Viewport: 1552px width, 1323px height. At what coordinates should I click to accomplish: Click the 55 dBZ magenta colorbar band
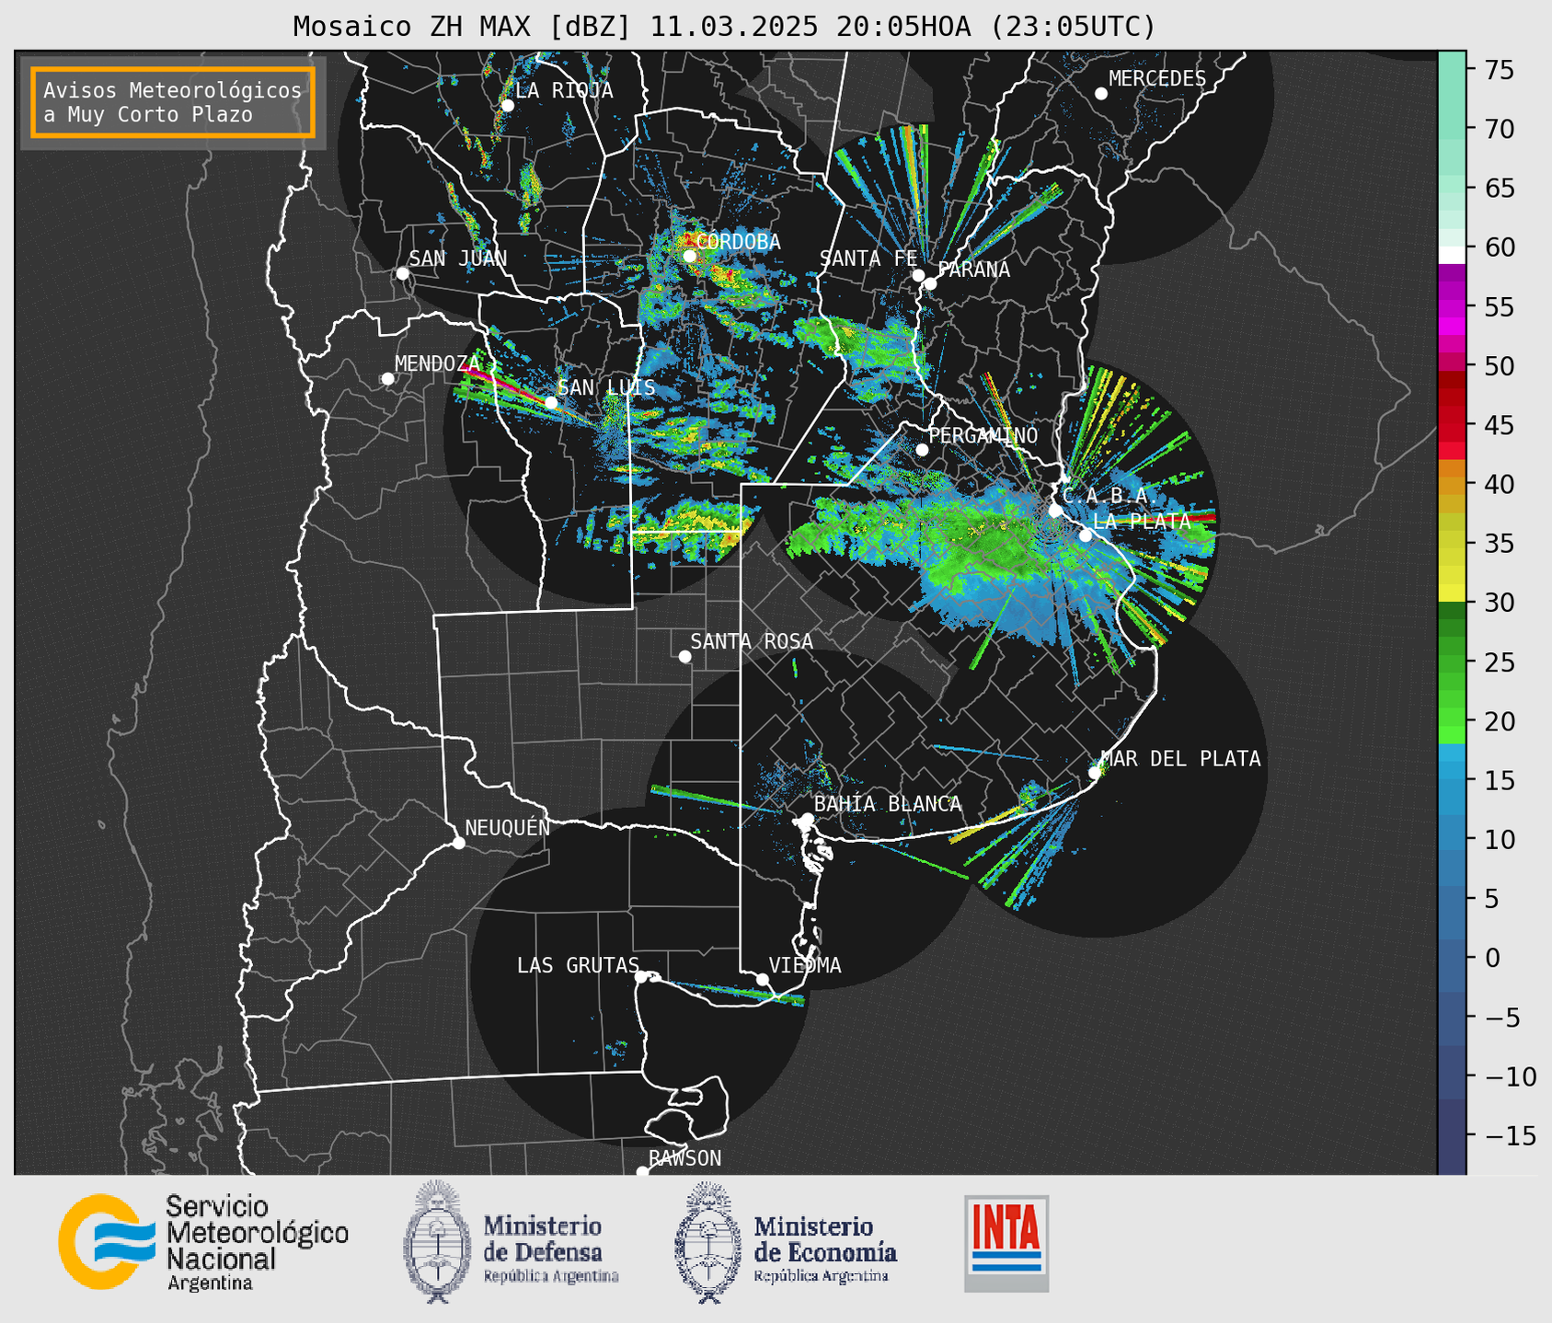[x=1452, y=307]
